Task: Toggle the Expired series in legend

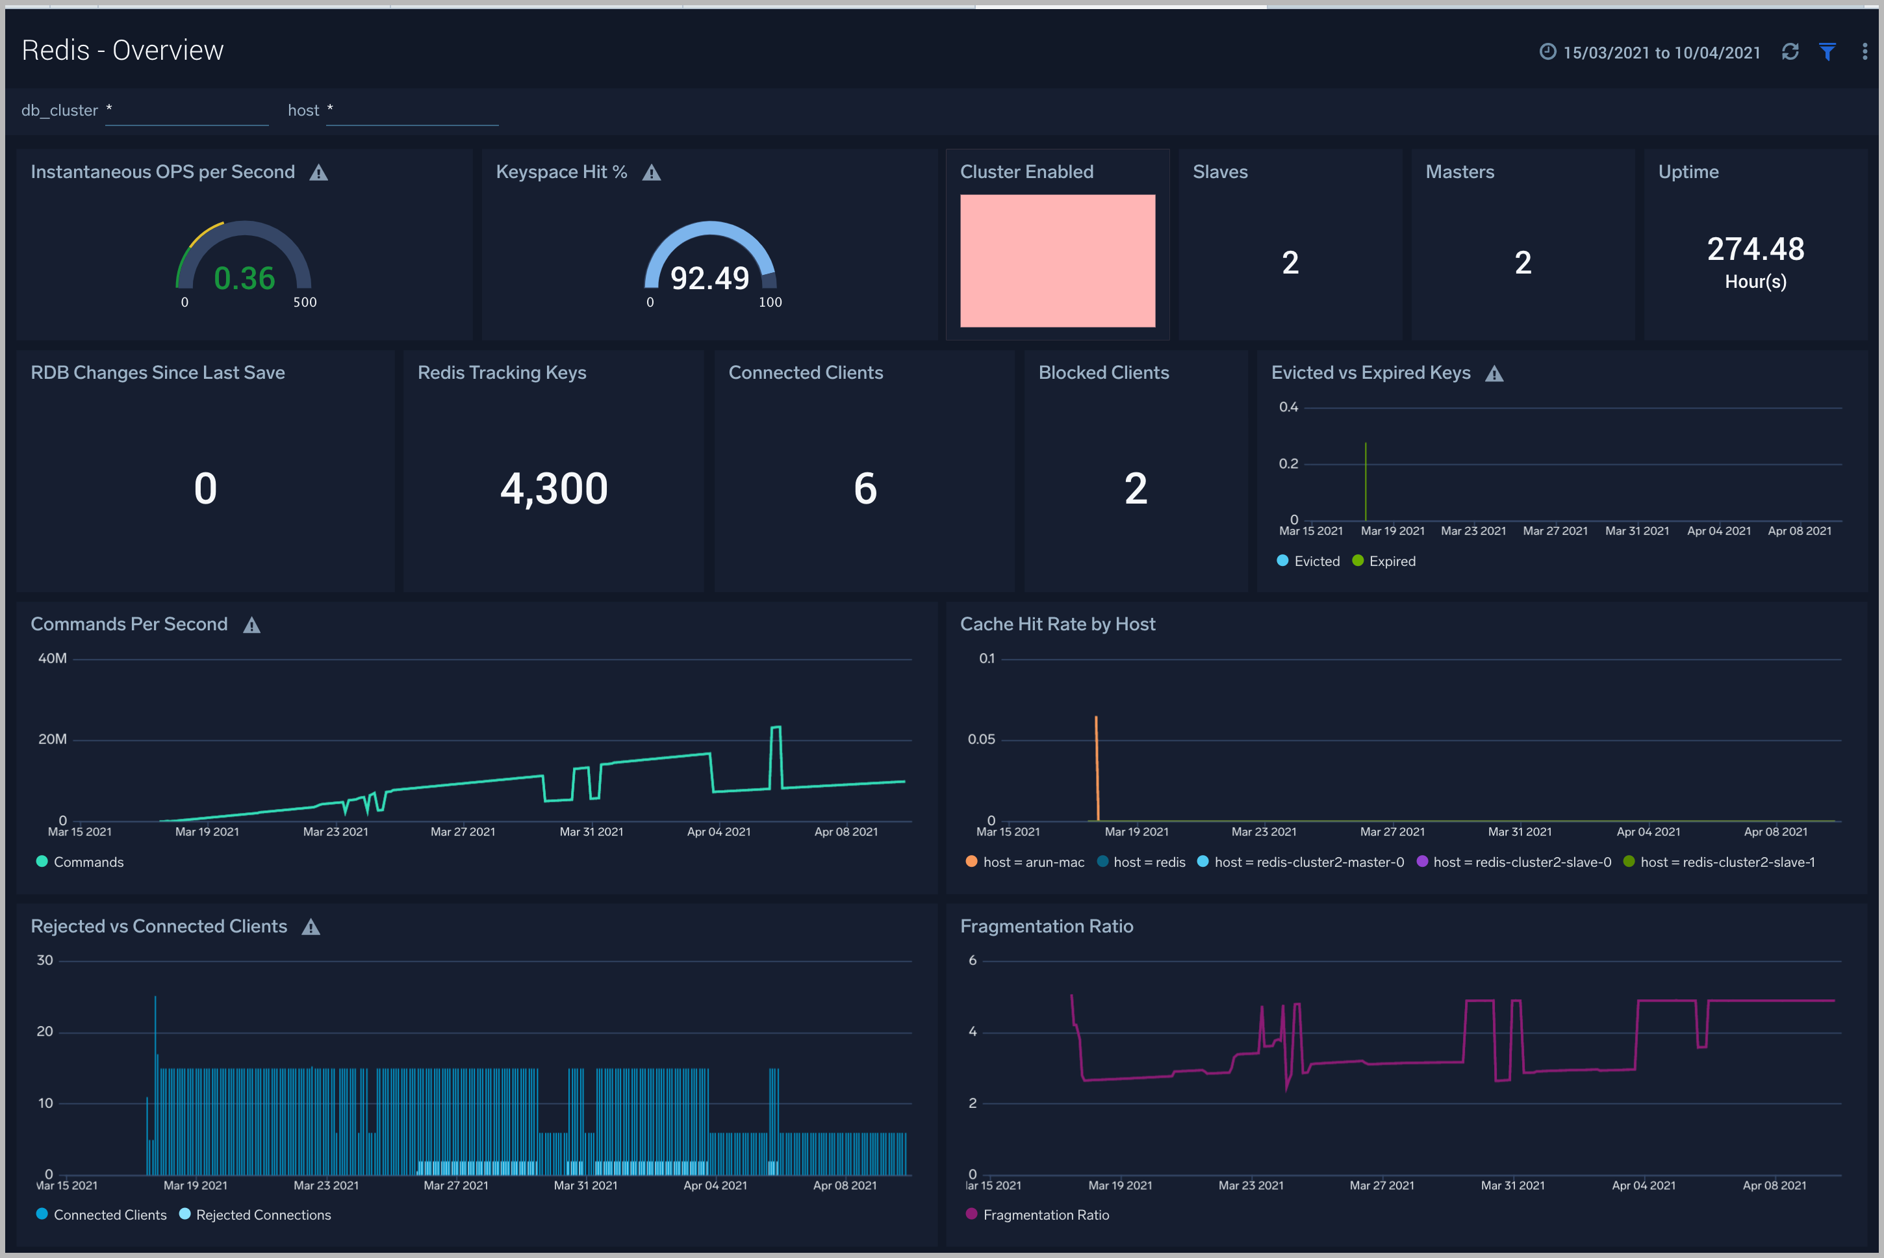Action: tap(1384, 561)
